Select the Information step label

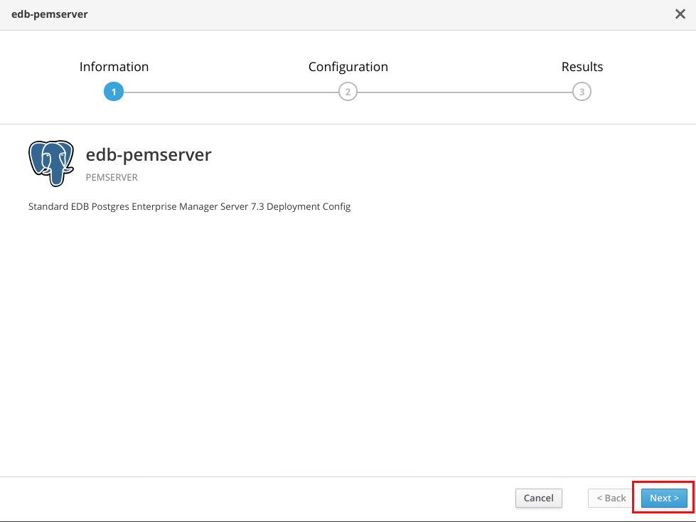click(x=114, y=67)
